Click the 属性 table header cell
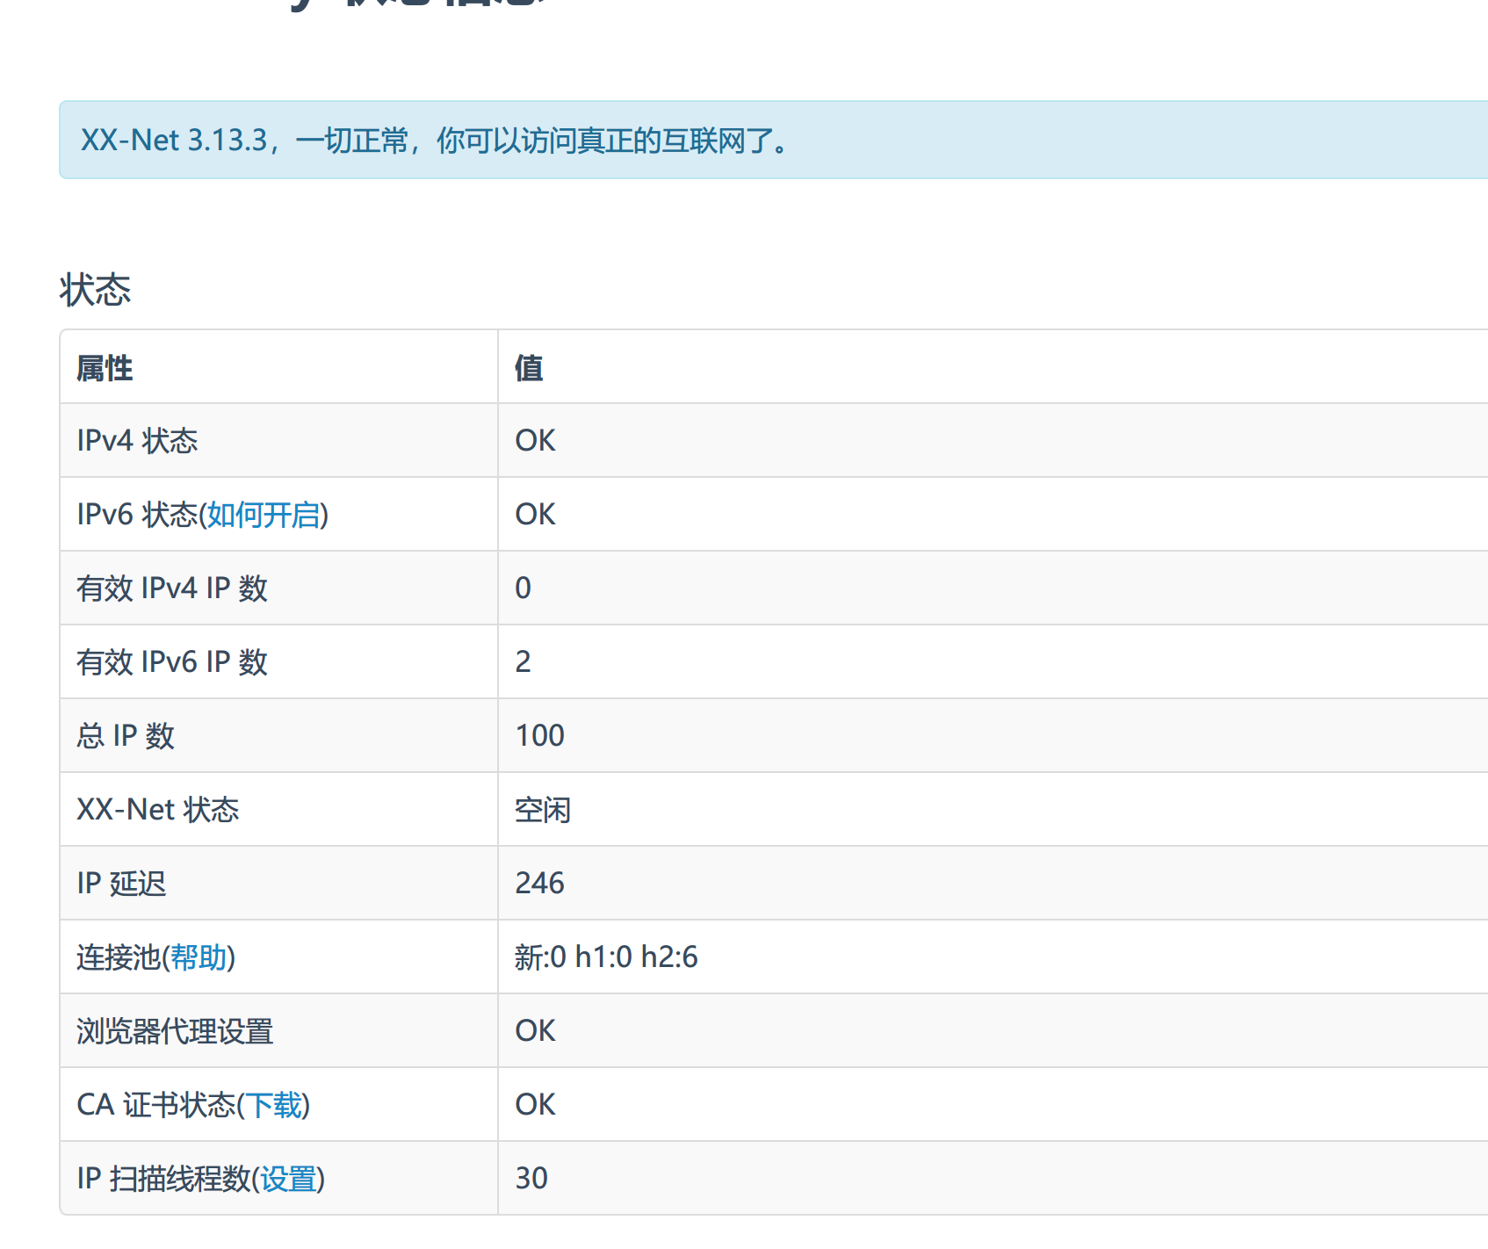This screenshot has height=1249, width=1488. (105, 367)
